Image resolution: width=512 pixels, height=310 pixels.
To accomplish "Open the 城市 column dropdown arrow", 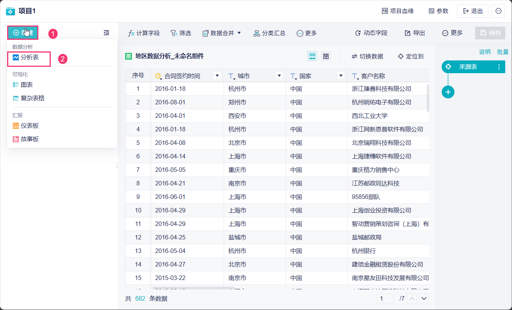I will point(279,75).
